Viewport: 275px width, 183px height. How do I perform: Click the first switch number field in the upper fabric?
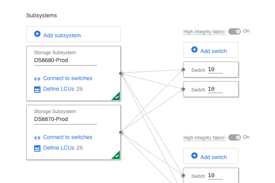[x=215, y=70]
